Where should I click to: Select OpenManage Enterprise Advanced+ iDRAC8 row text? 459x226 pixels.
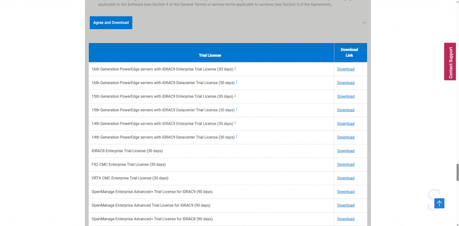pyautogui.click(x=152, y=219)
